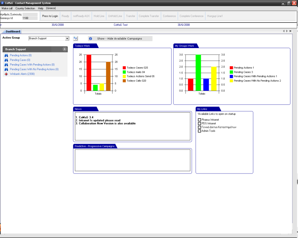Click the red Todays Cases legend swatch
Image resolution: width=298 pixels, height=238 pixels.
pyautogui.click(x=124, y=68)
